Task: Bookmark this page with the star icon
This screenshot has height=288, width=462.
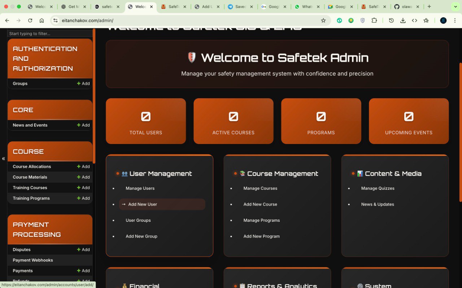Action: pyautogui.click(x=323, y=21)
